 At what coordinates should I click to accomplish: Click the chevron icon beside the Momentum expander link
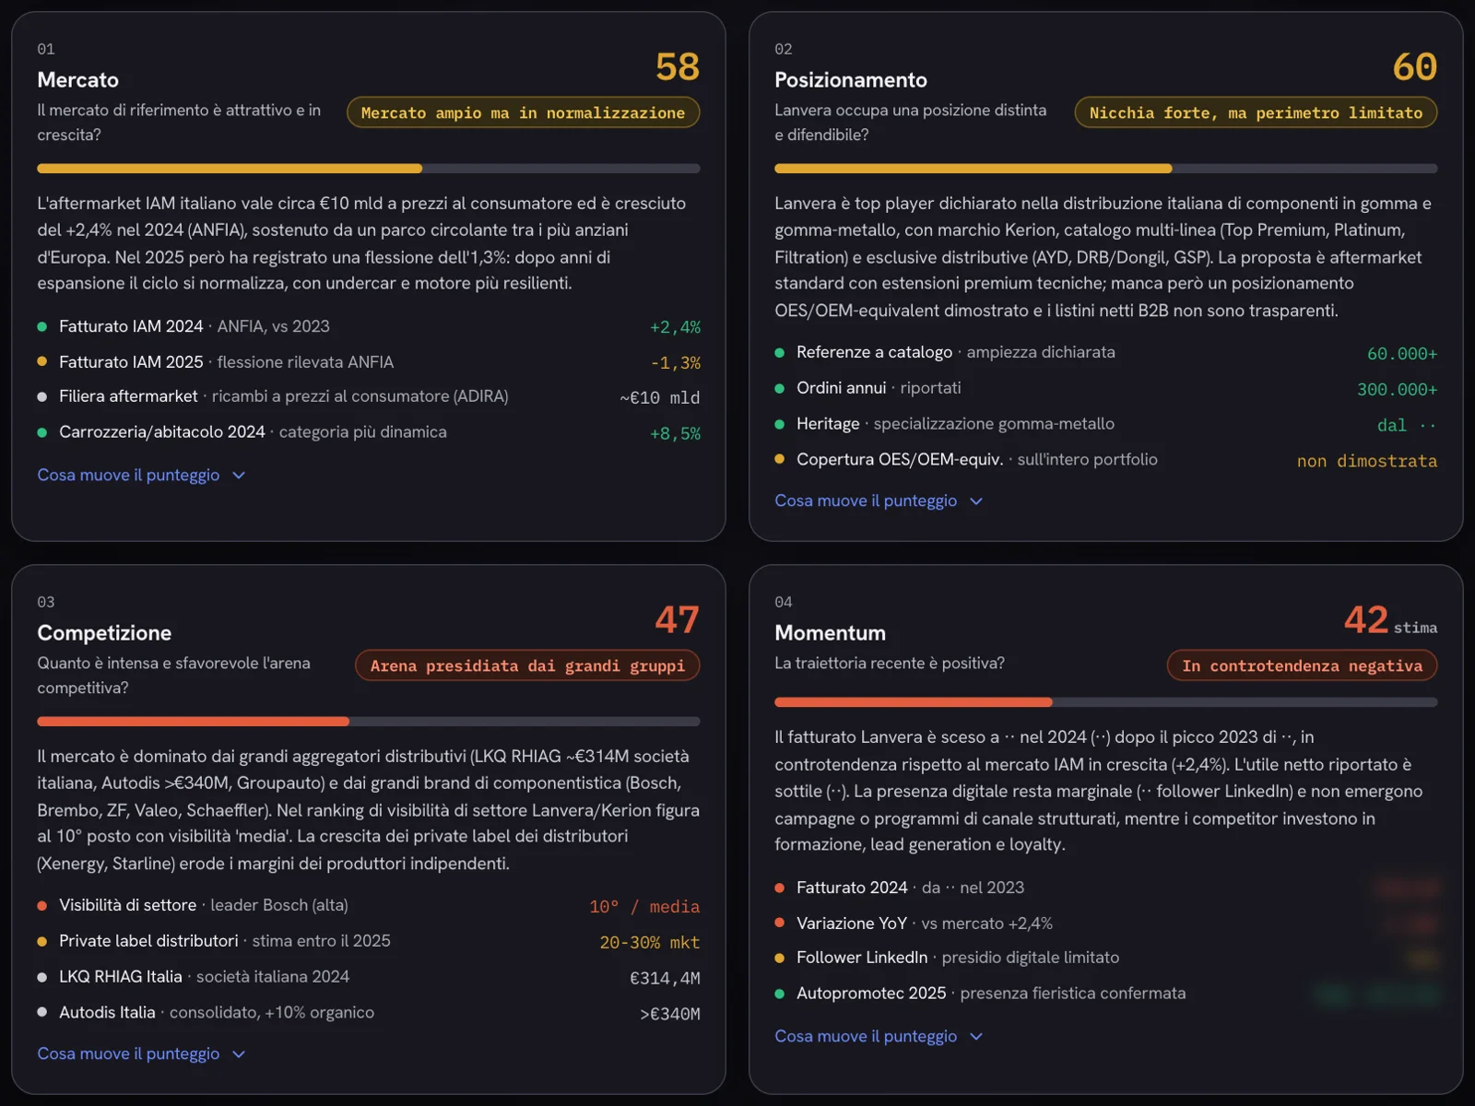[976, 1037]
